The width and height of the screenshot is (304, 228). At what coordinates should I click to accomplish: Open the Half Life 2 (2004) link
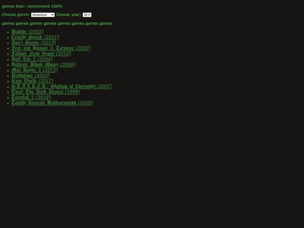click(32, 59)
